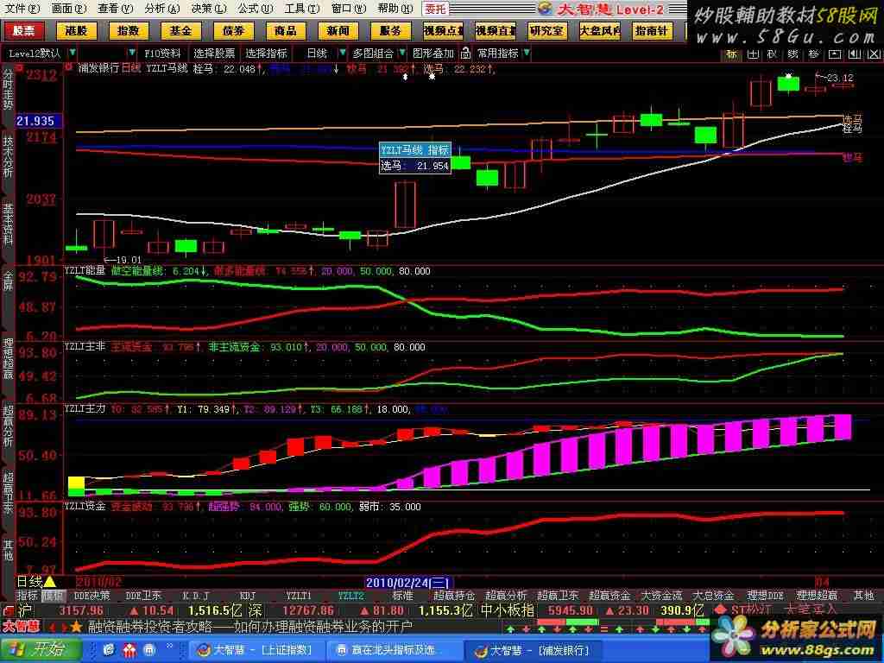Click the lock icon beside 图形叠加
The image size is (884, 663).
(x=465, y=53)
